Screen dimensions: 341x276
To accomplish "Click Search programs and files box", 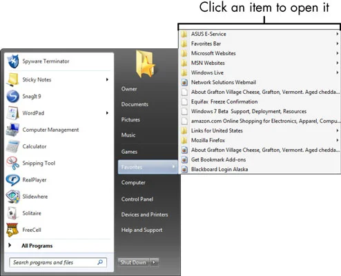I will [x=58, y=262].
